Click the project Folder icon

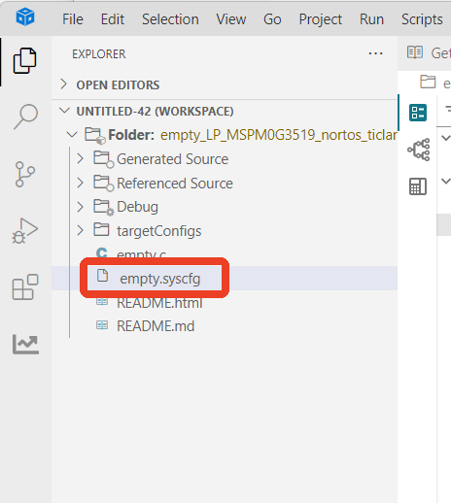tap(95, 135)
